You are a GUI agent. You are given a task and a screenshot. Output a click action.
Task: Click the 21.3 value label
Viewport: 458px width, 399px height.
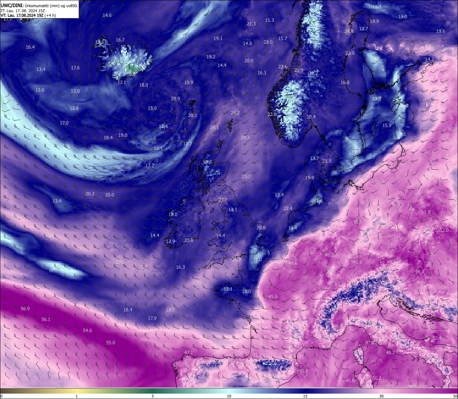[x=251, y=24]
